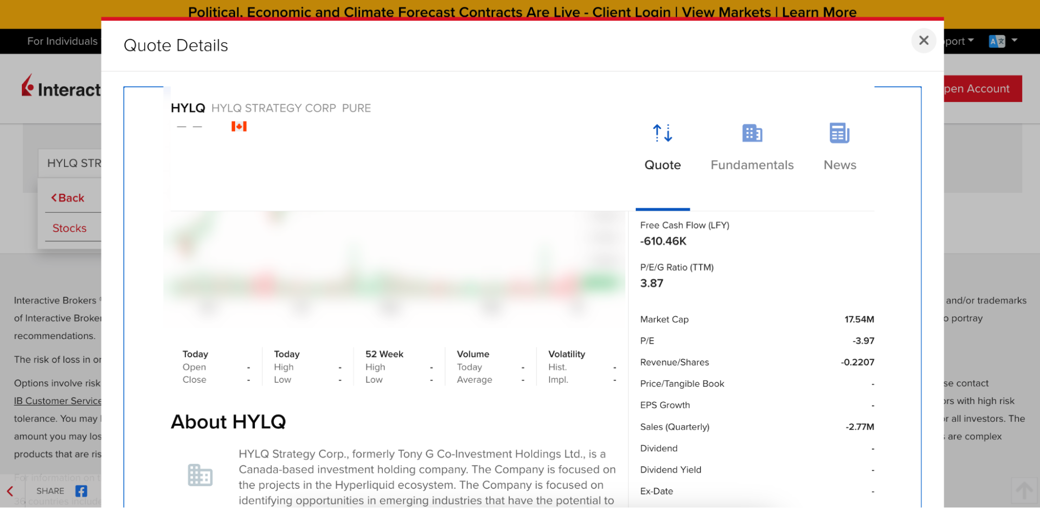Open the Stocks link
This screenshot has height=508, width=1040.
[x=69, y=228]
